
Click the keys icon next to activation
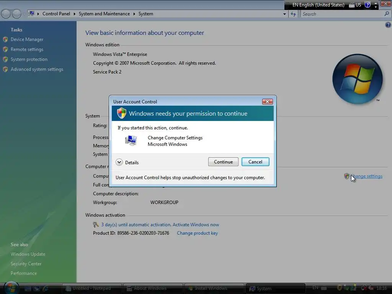pos(96,224)
